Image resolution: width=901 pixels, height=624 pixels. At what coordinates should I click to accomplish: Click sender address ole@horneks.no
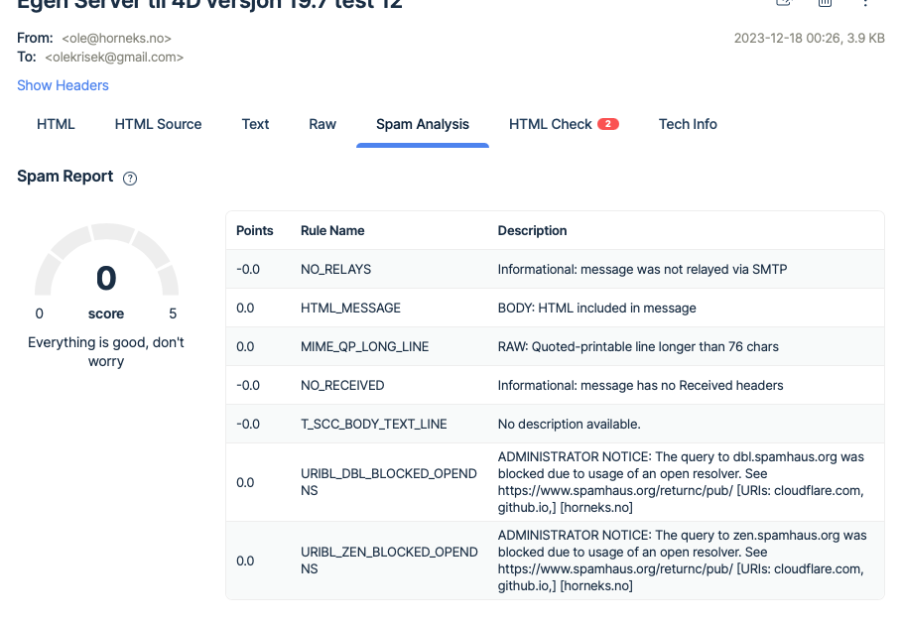point(116,38)
